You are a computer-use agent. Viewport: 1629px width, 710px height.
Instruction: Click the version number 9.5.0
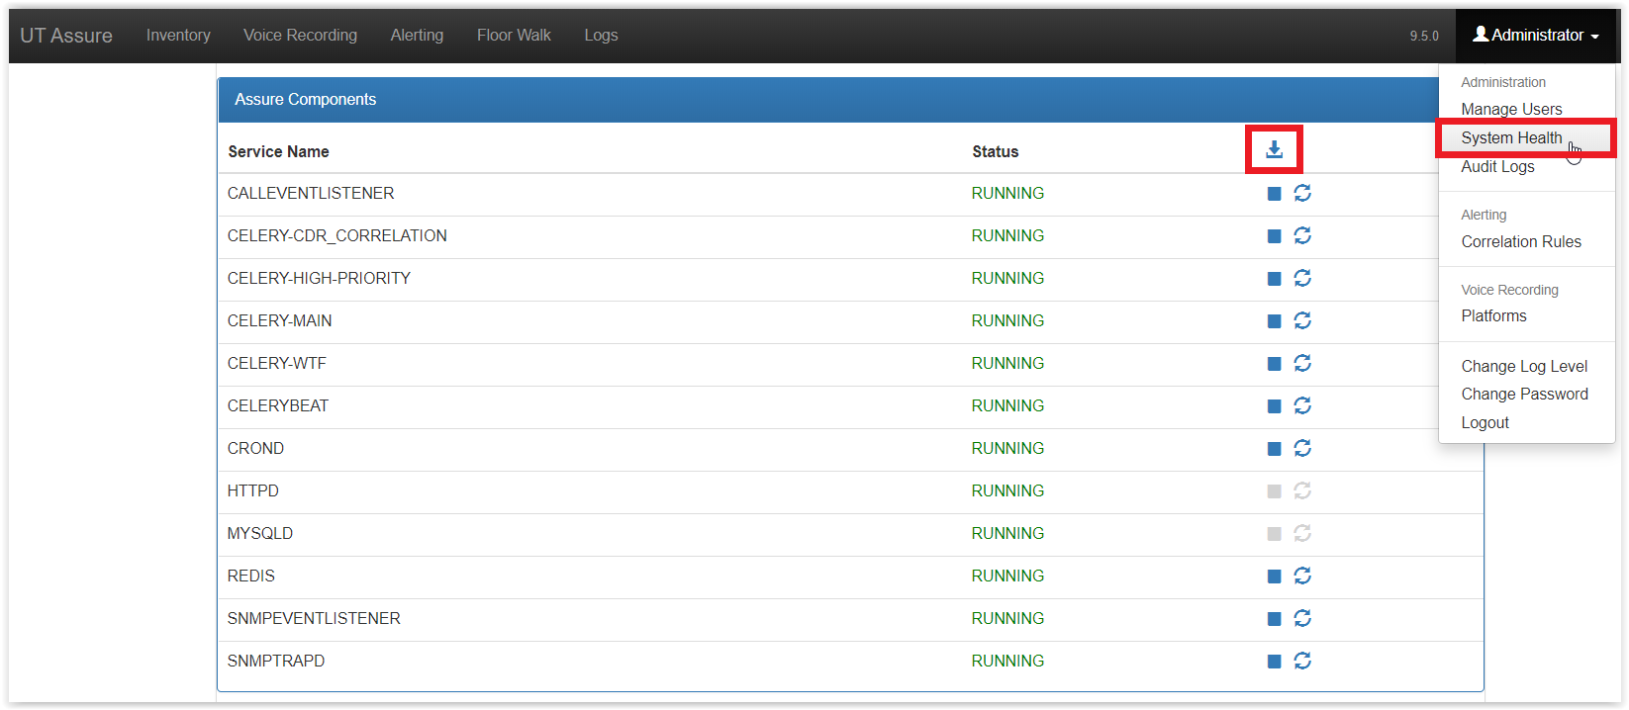tap(1424, 36)
